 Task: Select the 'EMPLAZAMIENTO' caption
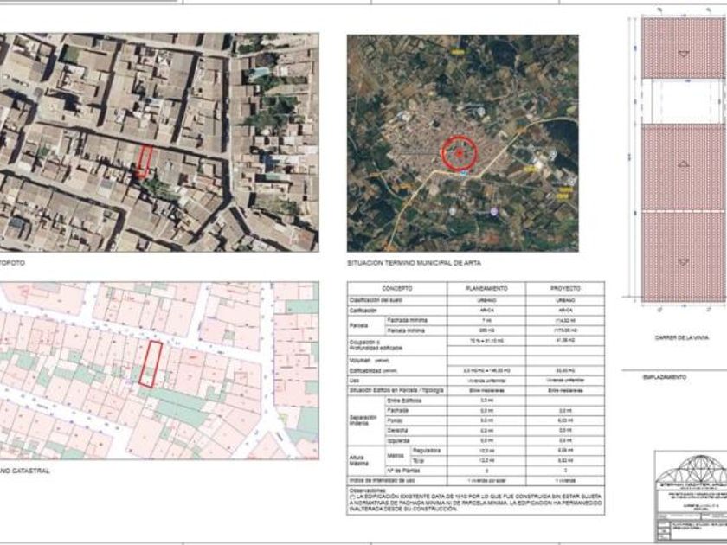click(x=665, y=377)
